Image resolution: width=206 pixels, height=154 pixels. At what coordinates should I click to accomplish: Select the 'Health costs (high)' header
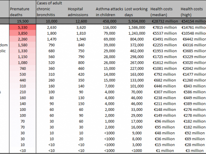[191, 12]
